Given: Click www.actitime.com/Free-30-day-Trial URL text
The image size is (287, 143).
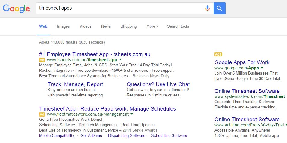Looking at the screenshot, I should point(249,125).
